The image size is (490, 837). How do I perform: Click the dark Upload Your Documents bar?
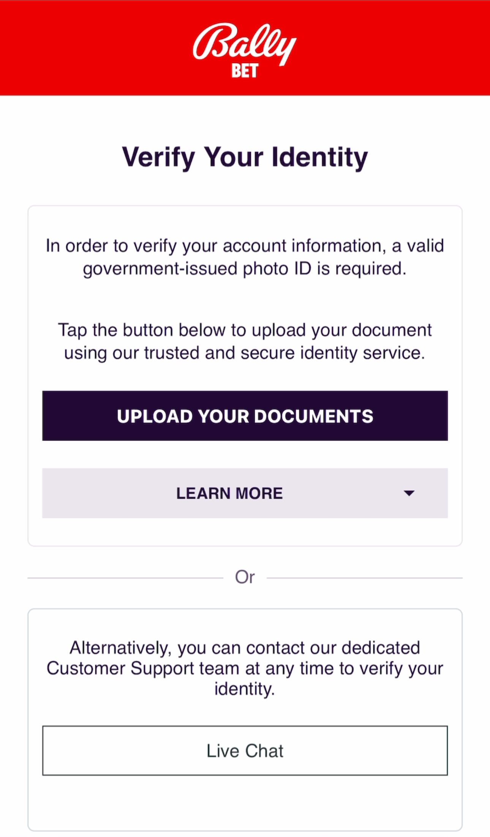coord(245,416)
